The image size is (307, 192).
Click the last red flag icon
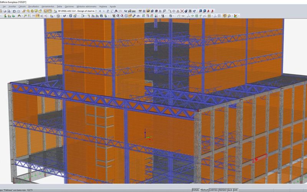coord(212,11)
